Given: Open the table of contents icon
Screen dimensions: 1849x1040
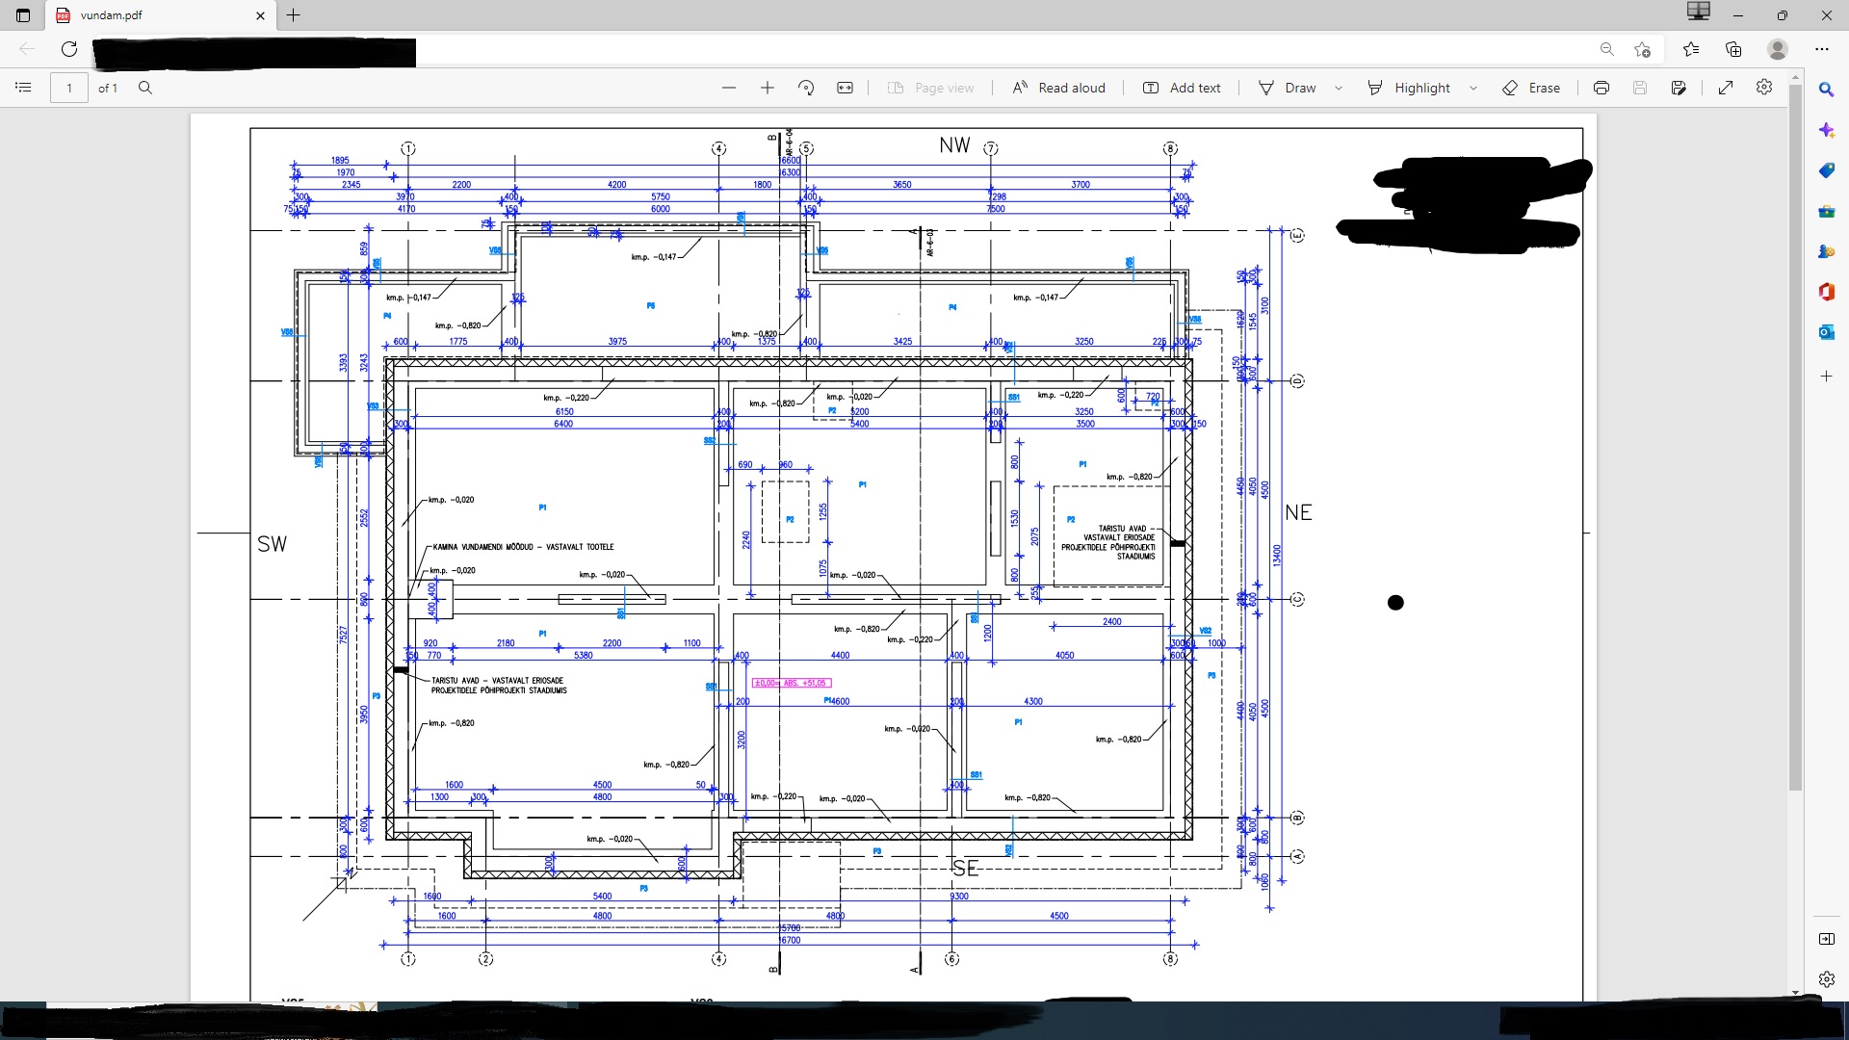Looking at the screenshot, I should pyautogui.click(x=24, y=88).
